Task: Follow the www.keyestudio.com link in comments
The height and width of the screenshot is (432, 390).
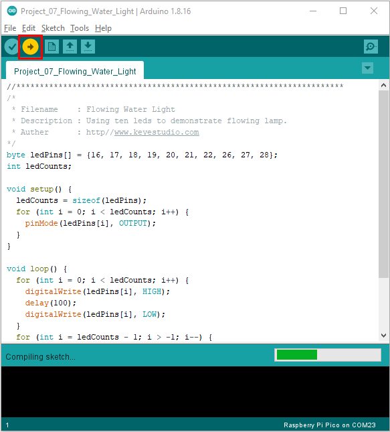Action: tap(157, 132)
